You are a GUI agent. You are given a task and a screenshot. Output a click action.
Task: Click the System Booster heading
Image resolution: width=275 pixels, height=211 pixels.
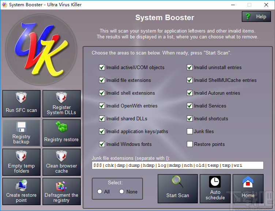(x=165, y=18)
